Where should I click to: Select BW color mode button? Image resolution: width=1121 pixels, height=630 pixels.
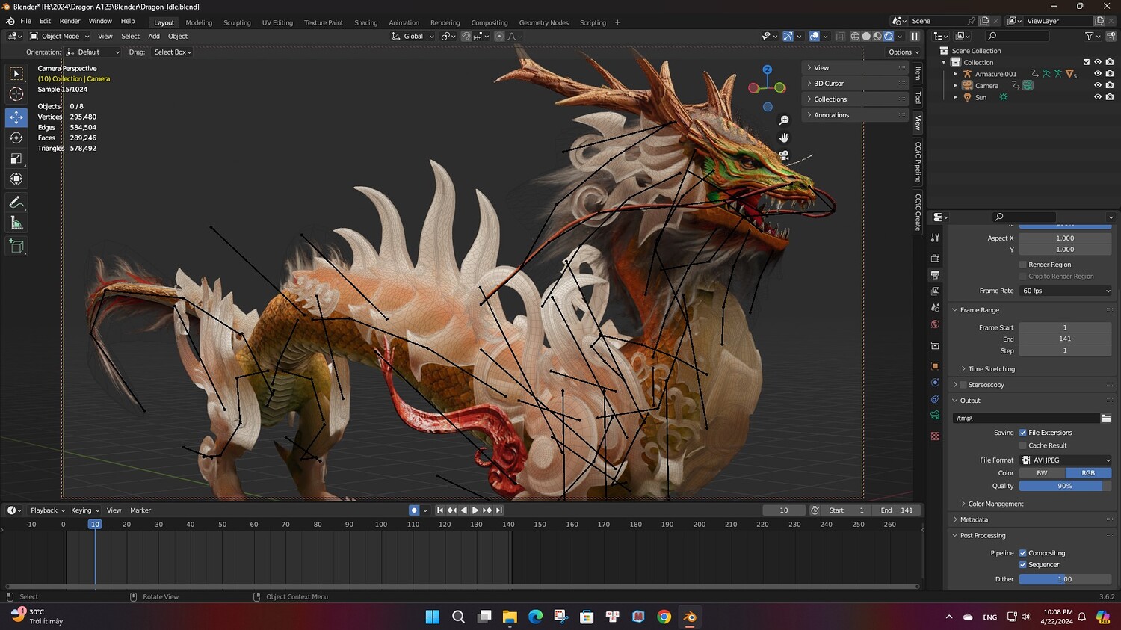pyautogui.click(x=1042, y=473)
